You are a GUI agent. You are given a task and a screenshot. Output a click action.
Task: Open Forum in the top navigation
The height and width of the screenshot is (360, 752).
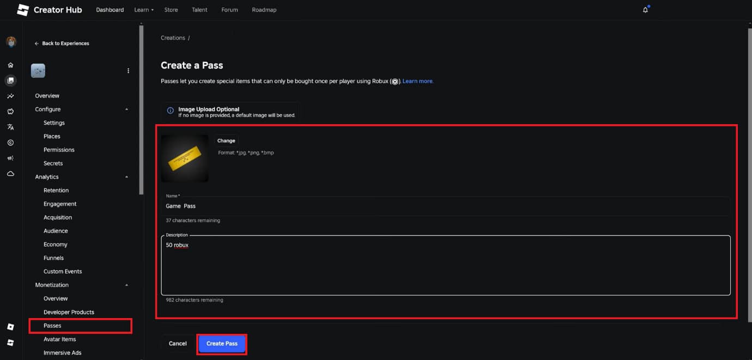229,10
